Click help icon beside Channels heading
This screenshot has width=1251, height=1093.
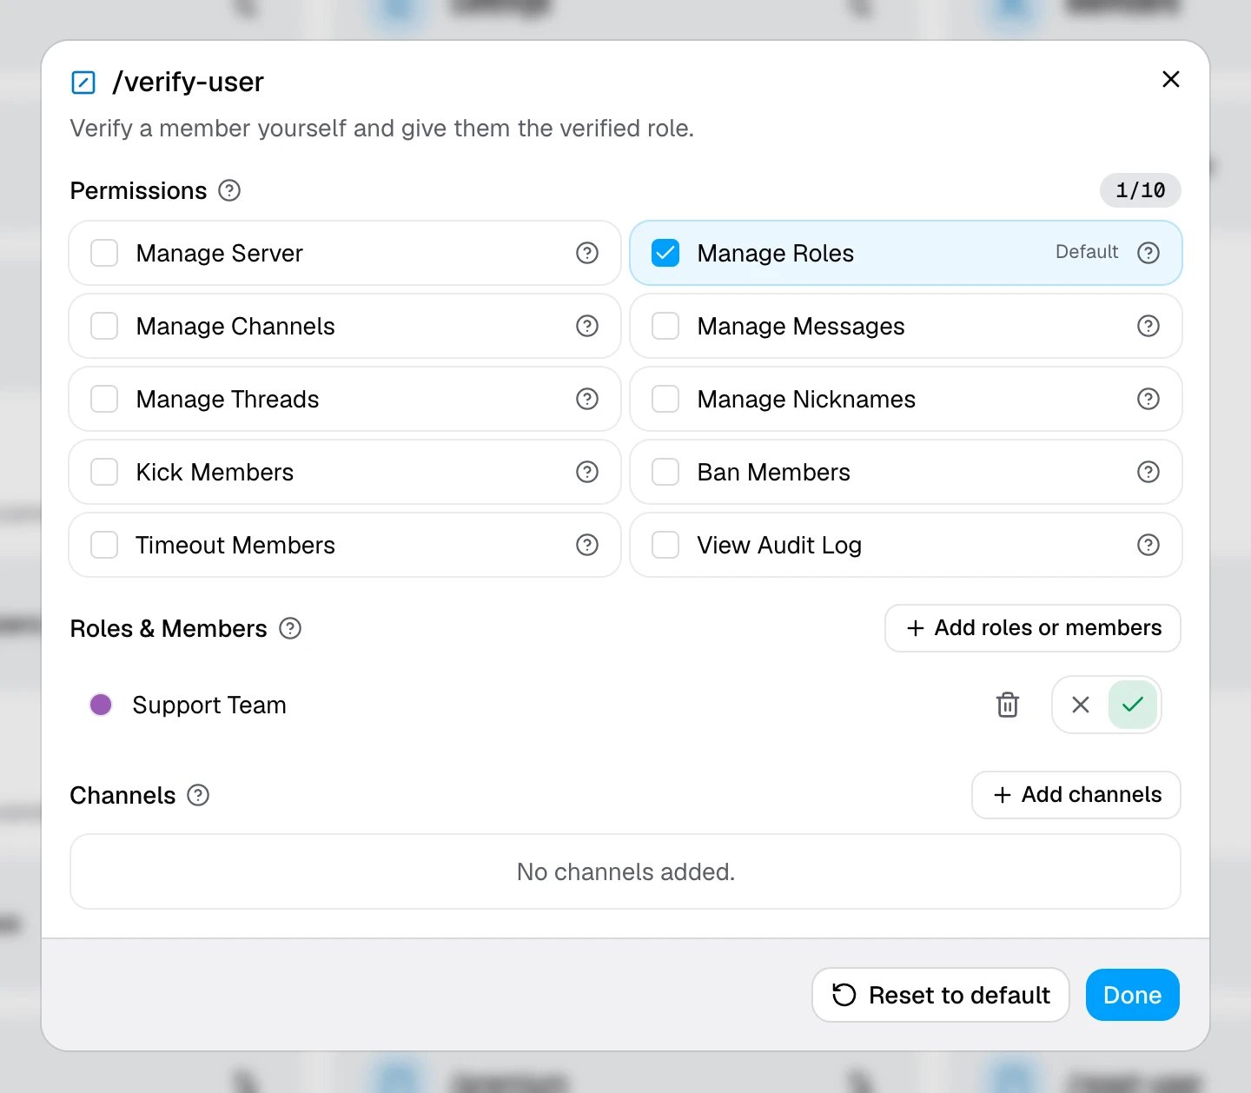(x=198, y=795)
